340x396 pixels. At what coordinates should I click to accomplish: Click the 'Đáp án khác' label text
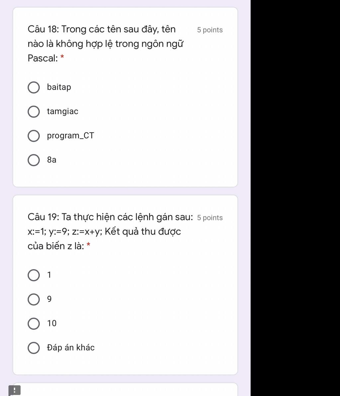(71, 347)
